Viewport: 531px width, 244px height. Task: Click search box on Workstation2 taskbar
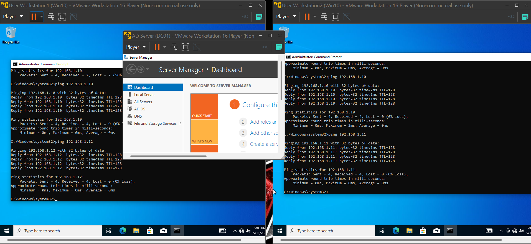[x=331, y=231]
